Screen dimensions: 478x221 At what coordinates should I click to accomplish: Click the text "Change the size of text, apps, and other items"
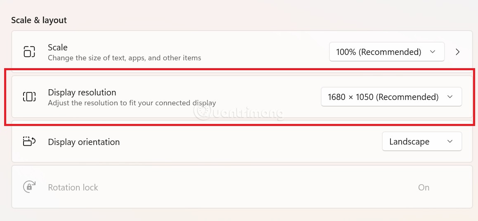pos(124,58)
